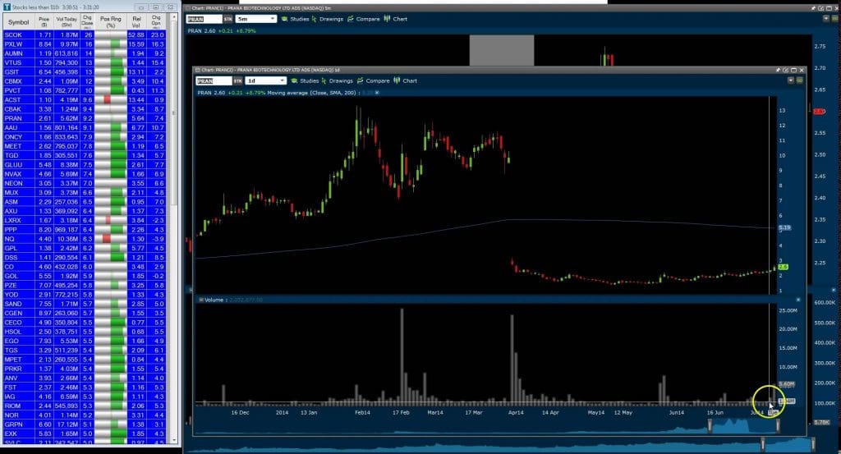Click the STK button in the daily chart

pyautogui.click(x=237, y=81)
